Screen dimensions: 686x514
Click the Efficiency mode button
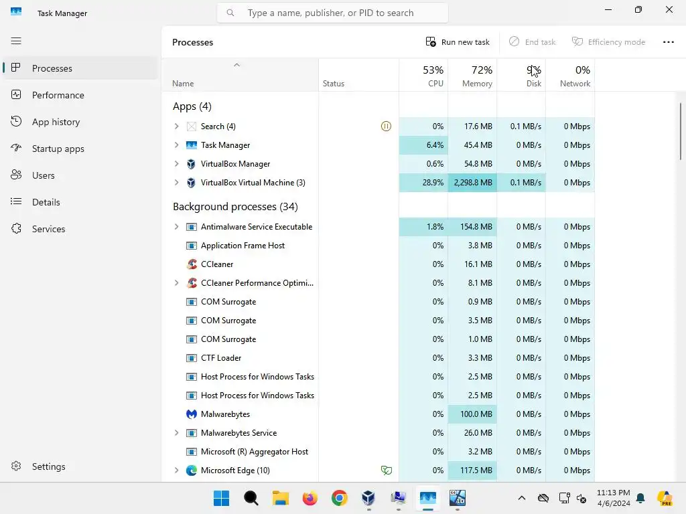click(608, 42)
